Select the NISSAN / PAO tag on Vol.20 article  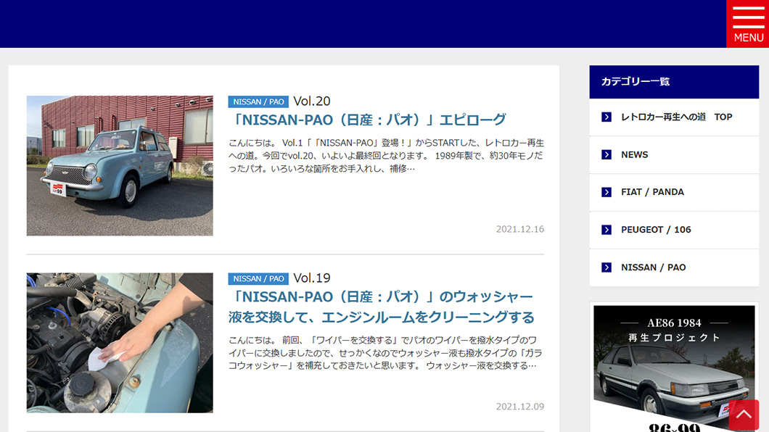tap(258, 101)
